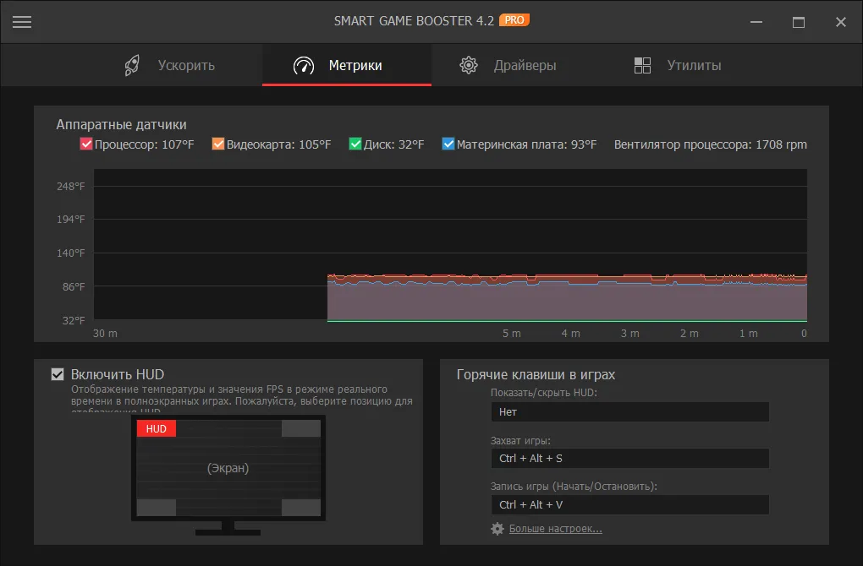Click the orange PRO badge
The image size is (863, 566).
514,19
